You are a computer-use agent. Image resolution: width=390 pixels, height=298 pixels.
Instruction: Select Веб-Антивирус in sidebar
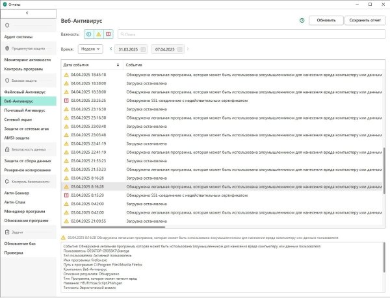[x=29, y=101]
